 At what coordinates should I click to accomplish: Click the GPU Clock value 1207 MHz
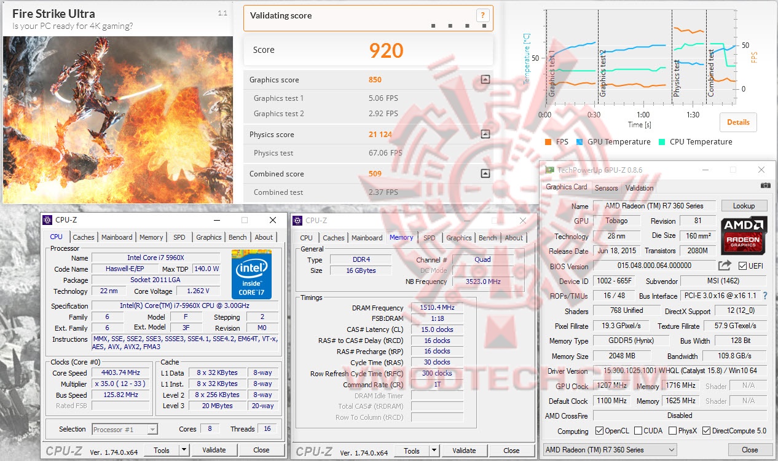(x=611, y=386)
